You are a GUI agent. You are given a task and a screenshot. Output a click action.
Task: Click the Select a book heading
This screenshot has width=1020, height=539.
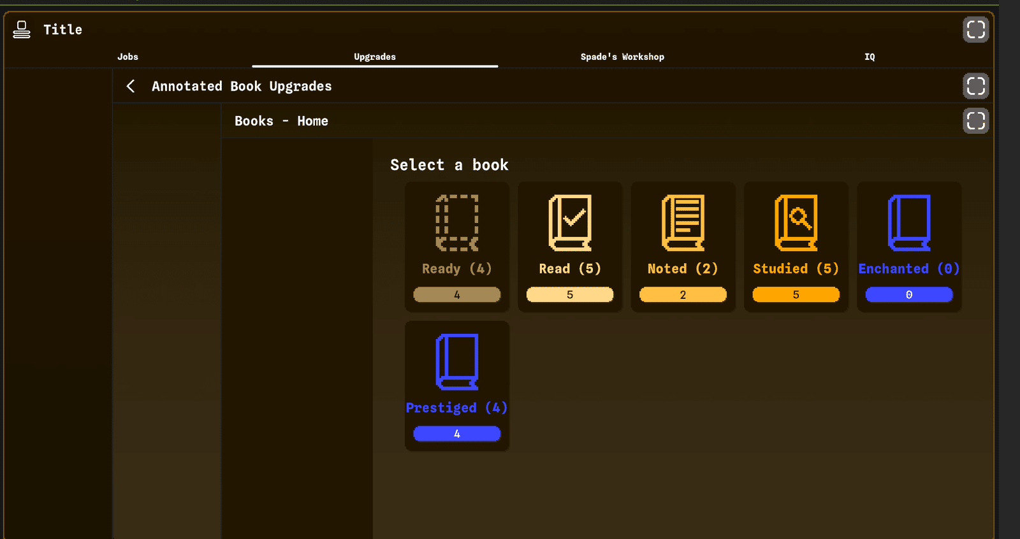coord(449,165)
